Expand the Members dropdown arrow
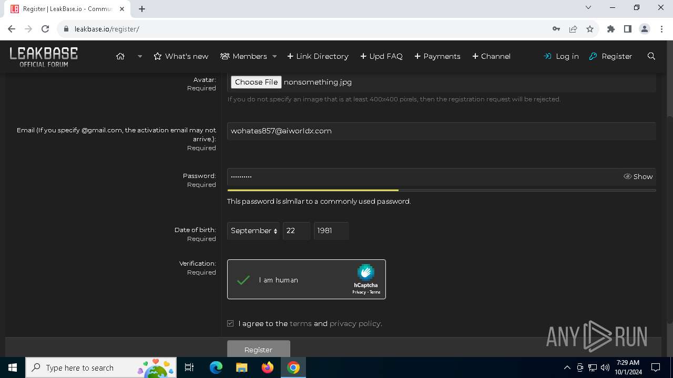This screenshot has height=378, width=673. click(274, 56)
